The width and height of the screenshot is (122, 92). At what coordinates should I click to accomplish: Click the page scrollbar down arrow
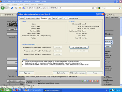(x=121, y=85)
